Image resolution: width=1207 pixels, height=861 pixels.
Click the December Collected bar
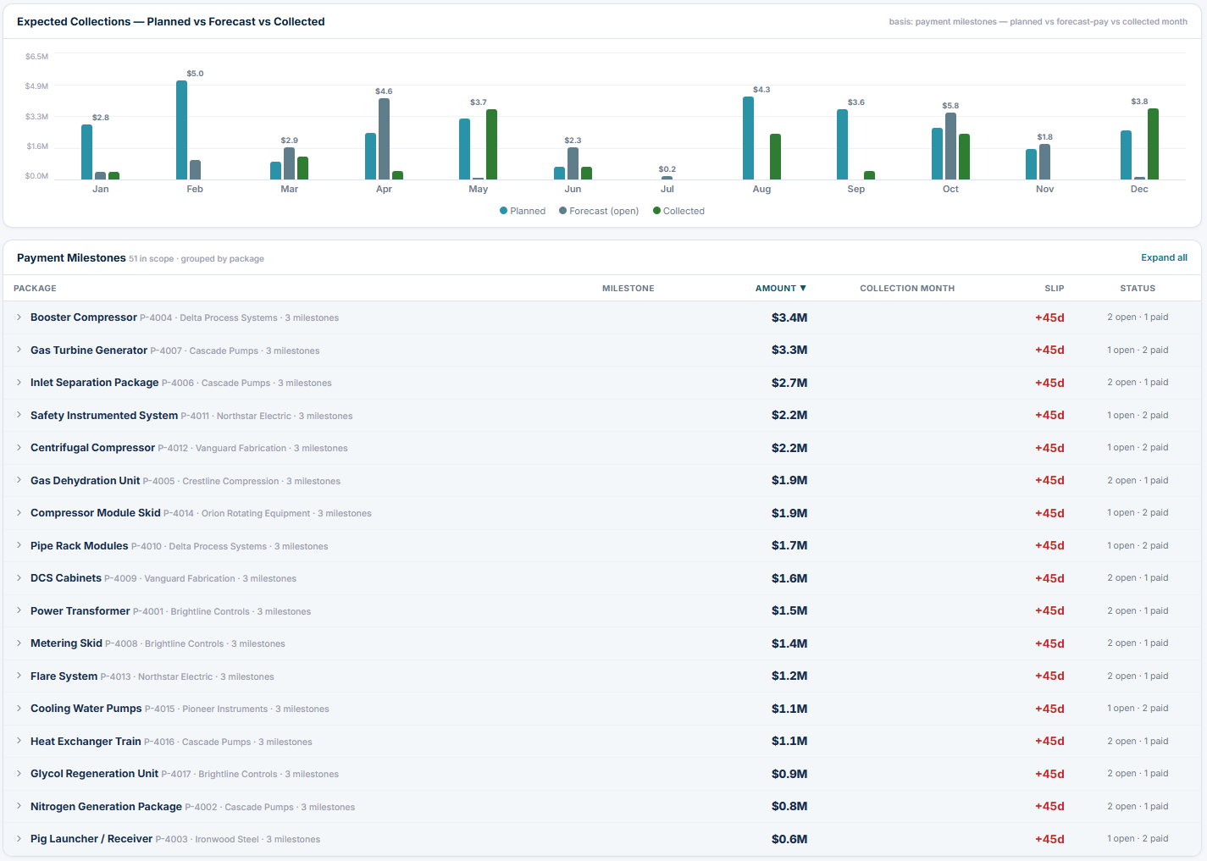click(x=1153, y=144)
